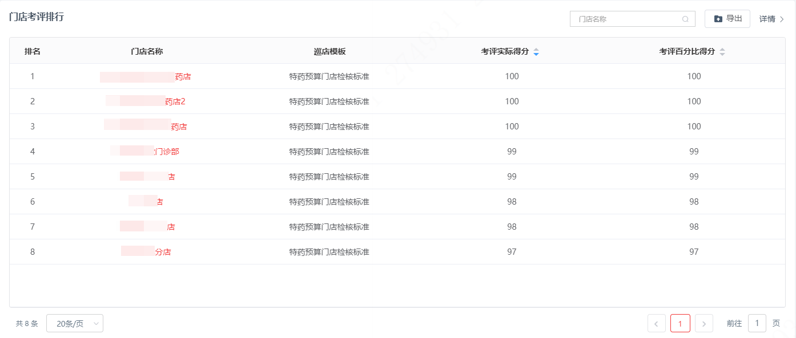This screenshot has width=796, height=338.
Task: Go to previous page arrow
Action: tap(656, 324)
